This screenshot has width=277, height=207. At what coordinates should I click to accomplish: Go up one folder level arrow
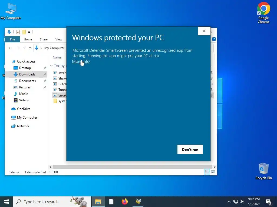pyautogui.click(x=30, y=48)
